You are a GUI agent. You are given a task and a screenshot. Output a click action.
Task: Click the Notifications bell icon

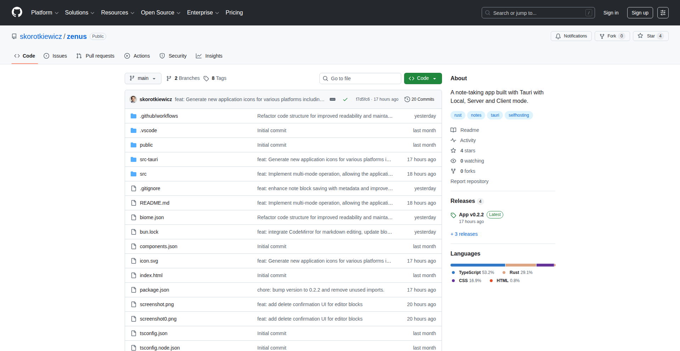558,36
